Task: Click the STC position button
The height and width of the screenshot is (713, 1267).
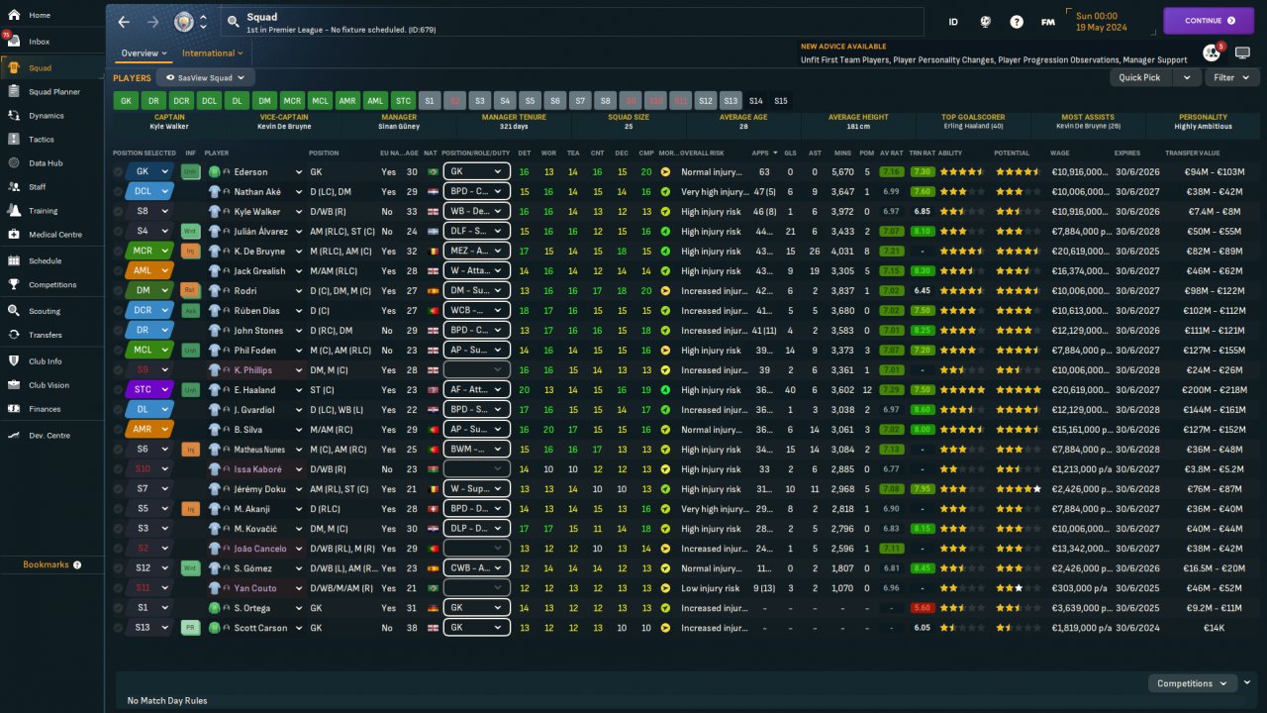Action: (403, 101)
